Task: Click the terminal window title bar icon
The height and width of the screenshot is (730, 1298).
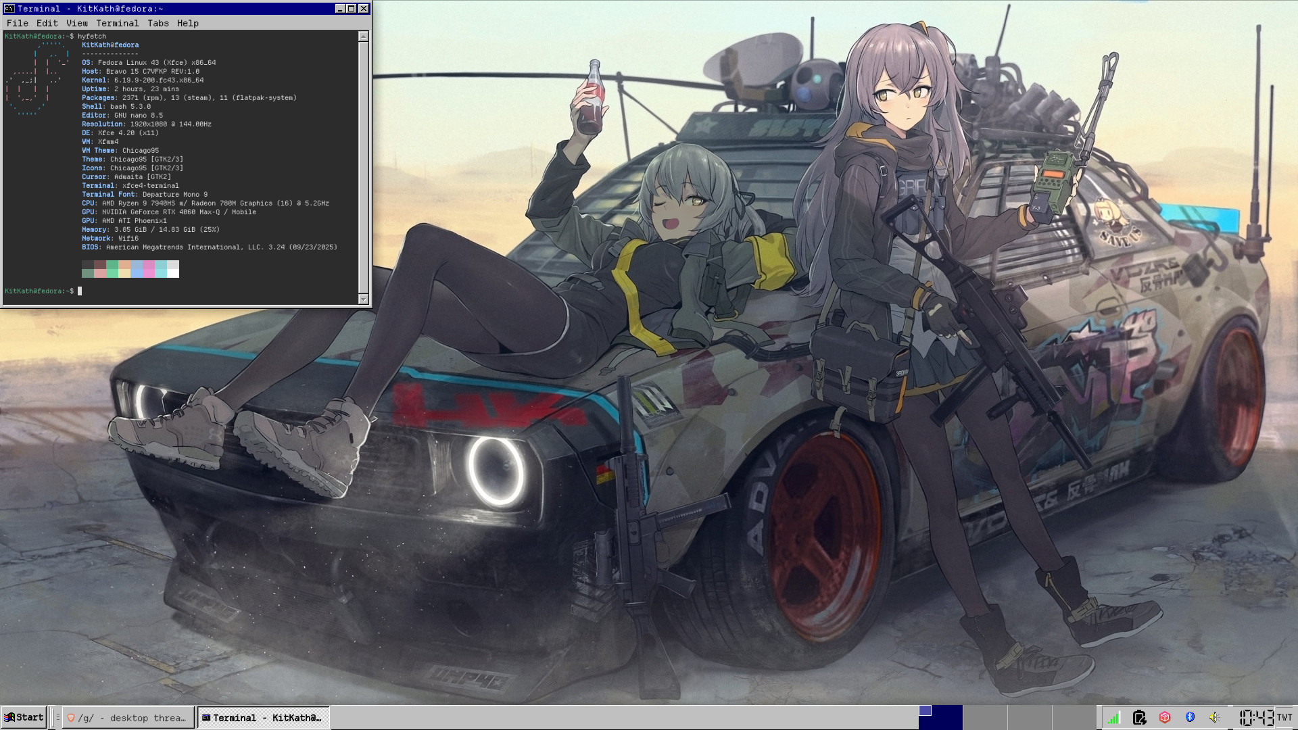Action: 9,9
